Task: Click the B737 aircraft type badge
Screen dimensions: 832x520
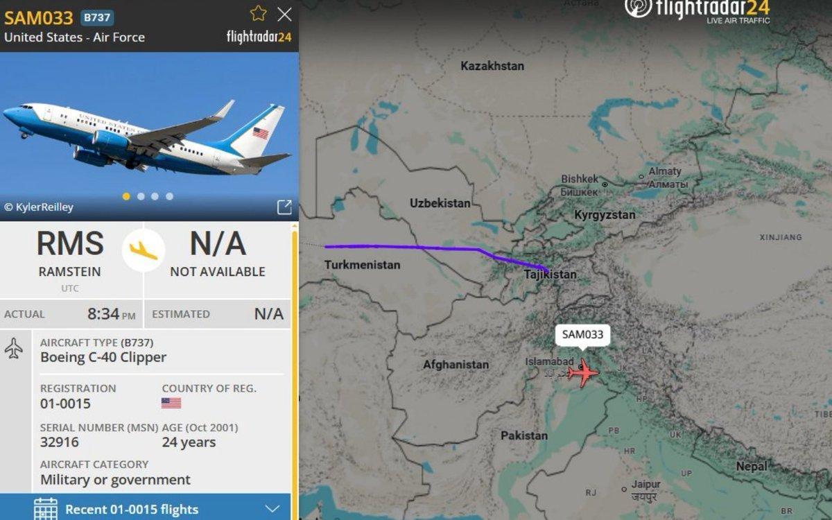Action: click(x=97, y=18)
